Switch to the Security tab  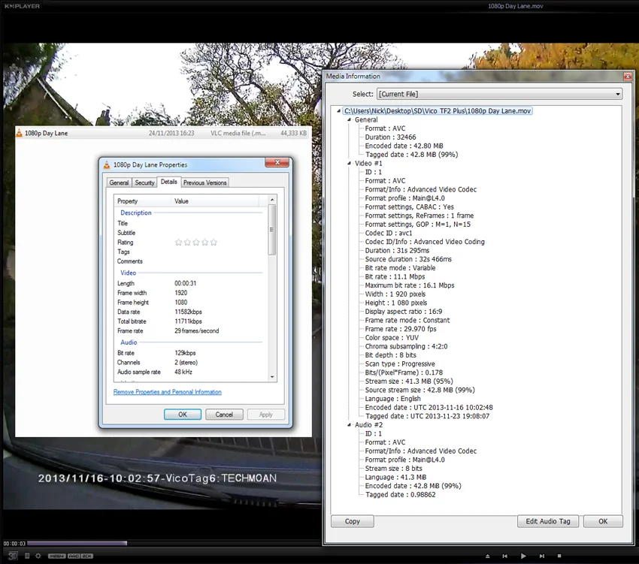[x=144, y=182]
